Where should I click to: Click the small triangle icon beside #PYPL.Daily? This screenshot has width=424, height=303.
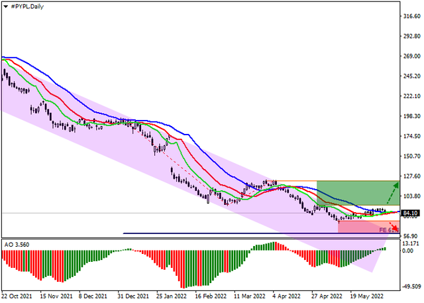5,5
